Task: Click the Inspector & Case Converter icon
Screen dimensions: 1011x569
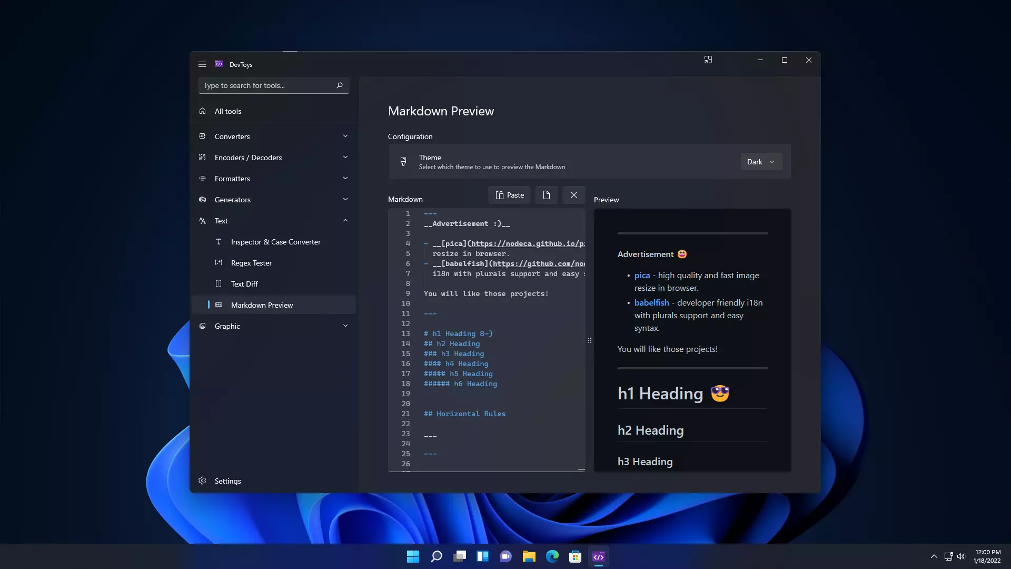Action: coord(219,241)
